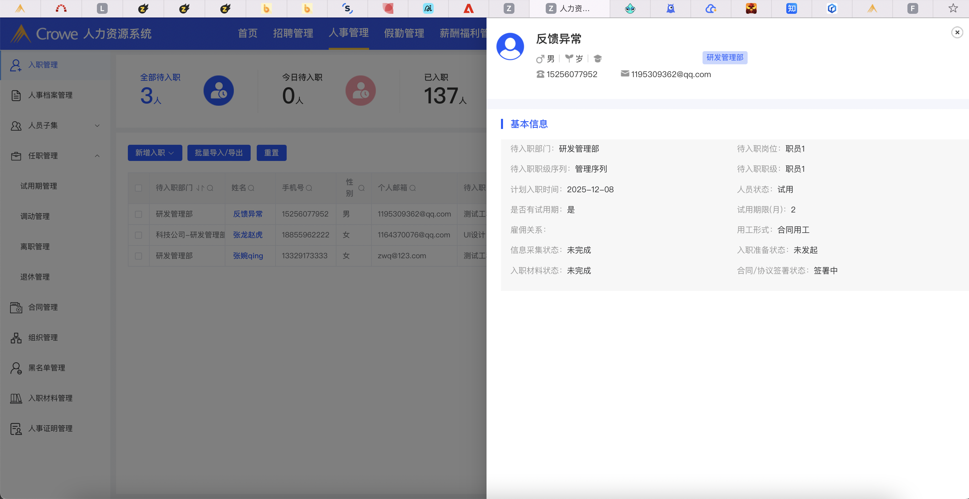The width and height of the screenshot is (969, 499).
Task: Click the 人事证明管理 certificate icon
Action: 16,429
